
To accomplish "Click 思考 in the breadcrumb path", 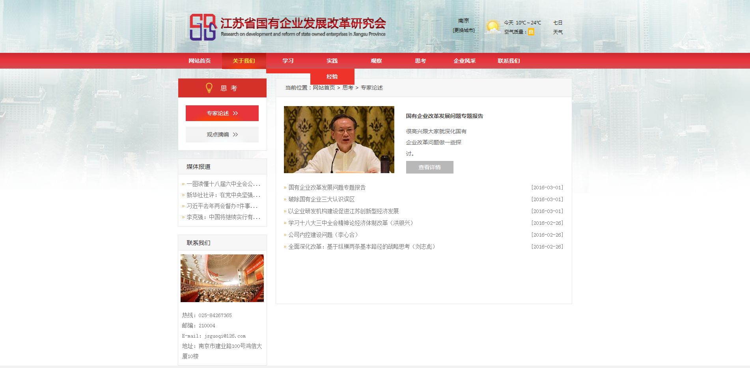I will point(347,88).
